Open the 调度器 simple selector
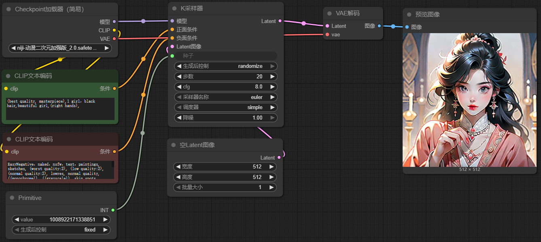Screen dimensions: 541x242 point(226,107)
